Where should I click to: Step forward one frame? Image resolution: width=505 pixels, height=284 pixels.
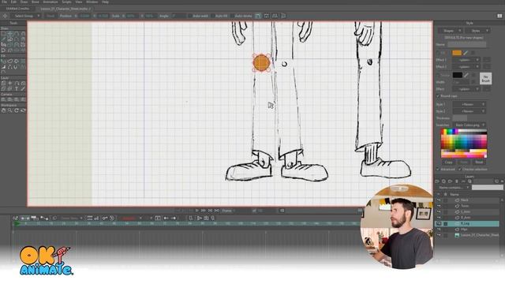click(204, 211)
